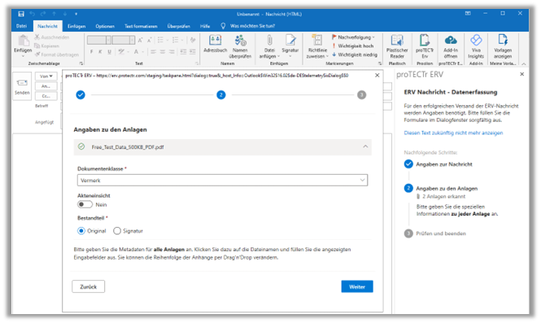Click step 3 circle in progress bar

tap(361, 94)
